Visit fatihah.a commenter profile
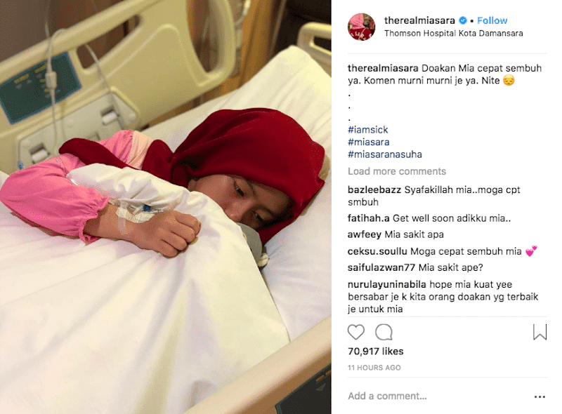The image size is (562, 414). pos(368,218)
